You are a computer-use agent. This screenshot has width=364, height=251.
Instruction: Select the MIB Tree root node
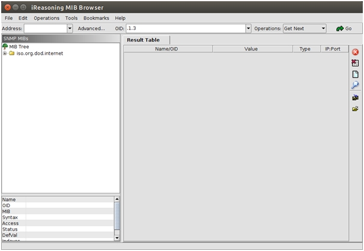tap(19, 46)
